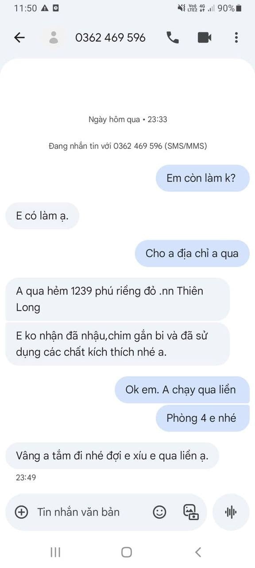This screenshot has height=568, width=255.
Task: Tap the Android back navigation chevron
Action: (198, 552)
